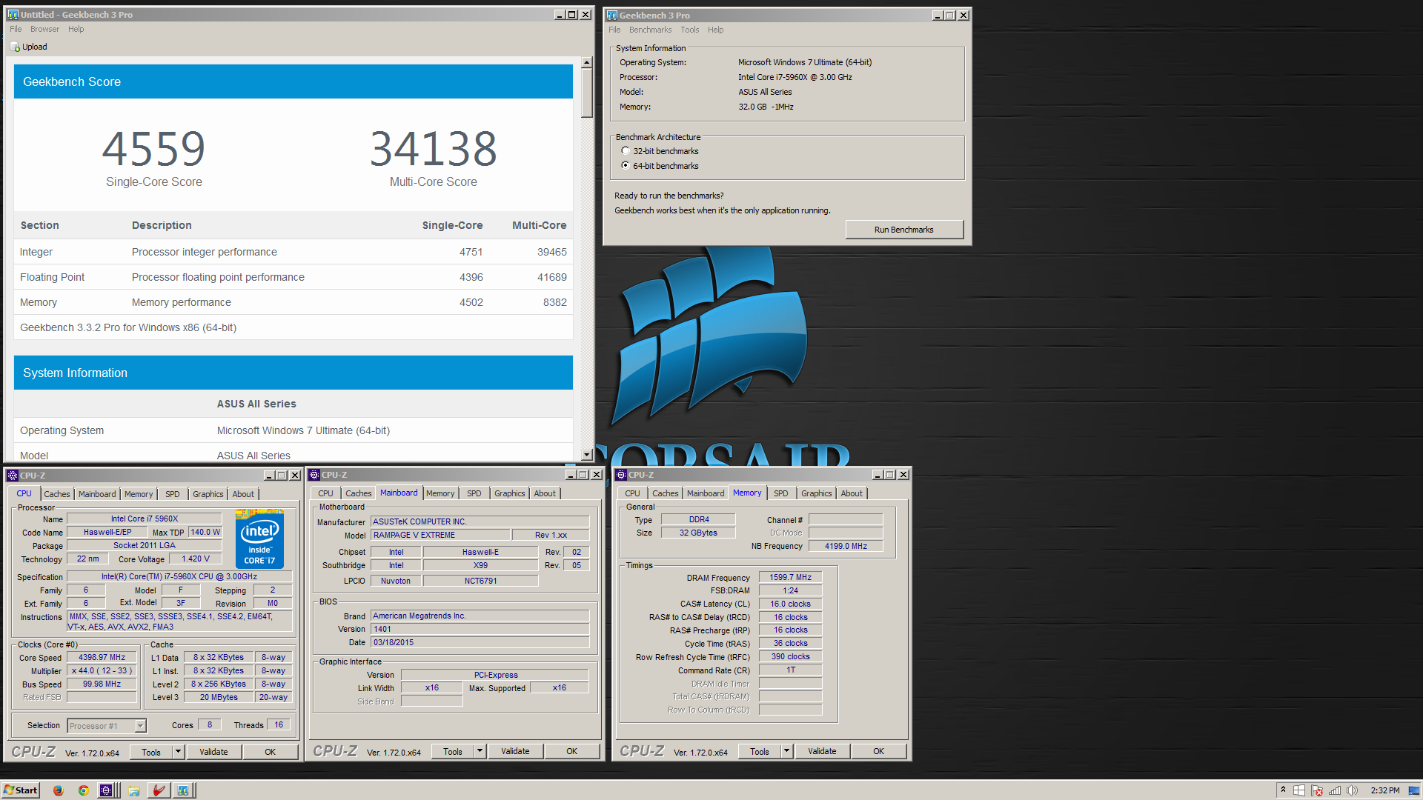Click the first CPU-Z window title bar icon

(x=13, y=476)
